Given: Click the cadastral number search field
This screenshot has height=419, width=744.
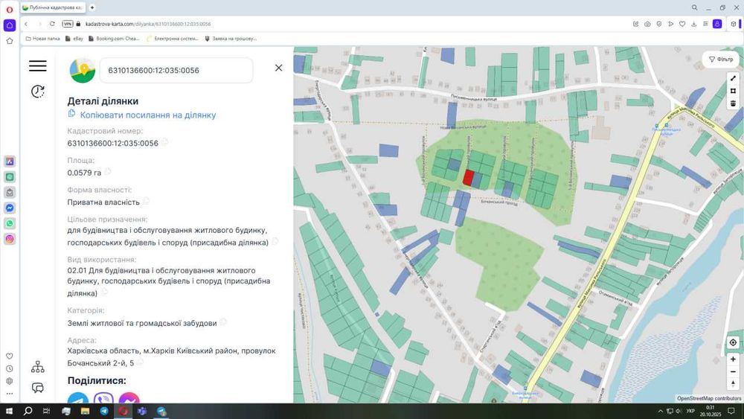Looking at the screenshot, I should pyautogui.click(x=176, y=71).
